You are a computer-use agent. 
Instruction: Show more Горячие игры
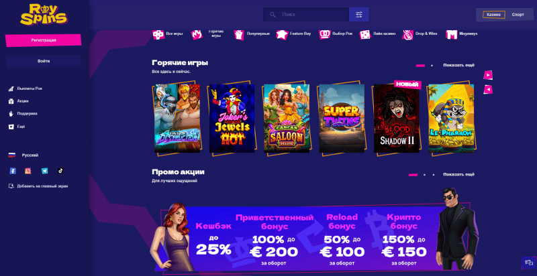pos(459,65)
